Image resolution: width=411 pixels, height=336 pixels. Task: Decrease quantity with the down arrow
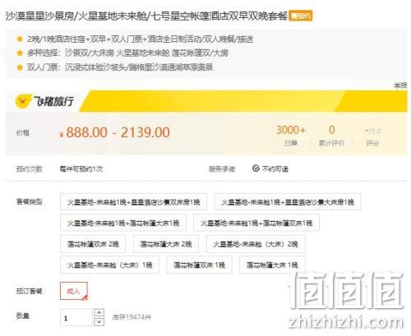coord(99,322)
